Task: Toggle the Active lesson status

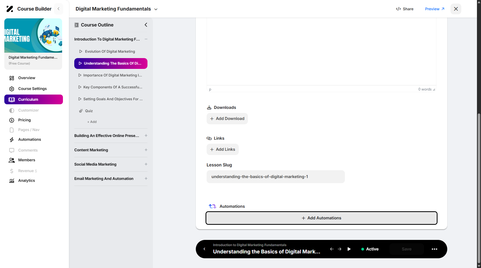Action: [x=370, y=249]
